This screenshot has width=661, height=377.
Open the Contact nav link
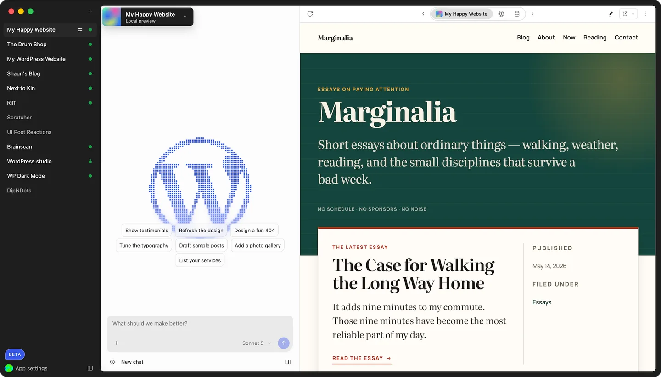(x=626, y=38)
